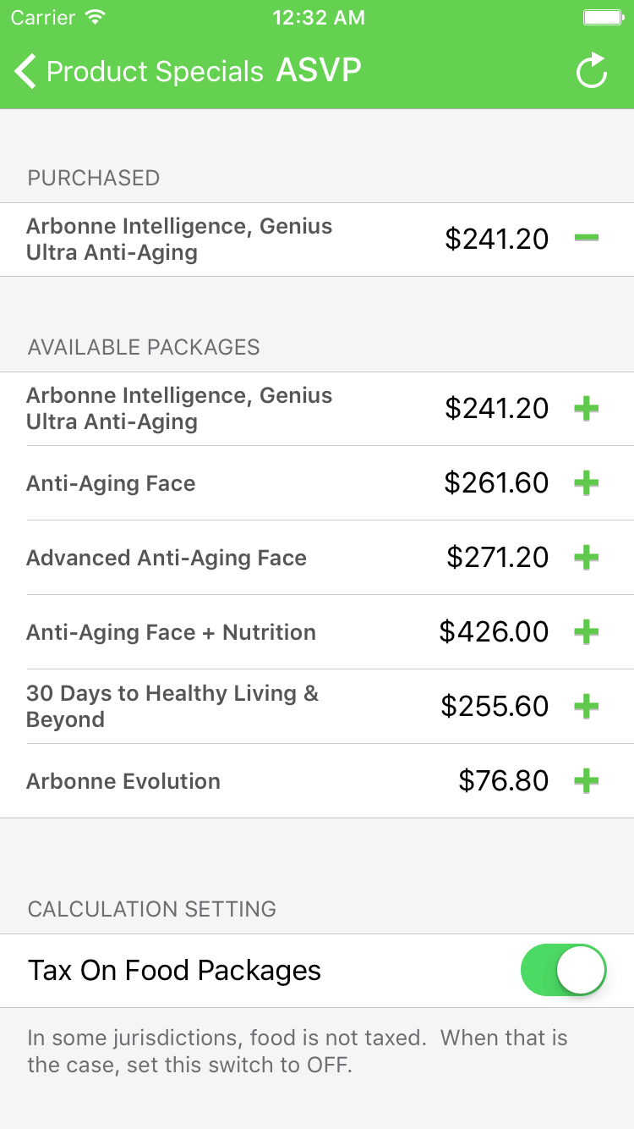
Task: Select the Arbonne Evolution row name
Action: click(x=123, y=781)
